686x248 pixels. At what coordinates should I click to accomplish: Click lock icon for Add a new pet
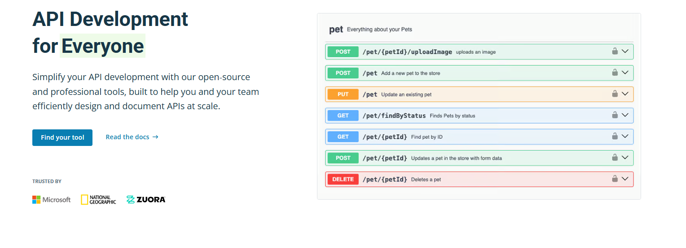pyautogui.click(x=615, y=72)
